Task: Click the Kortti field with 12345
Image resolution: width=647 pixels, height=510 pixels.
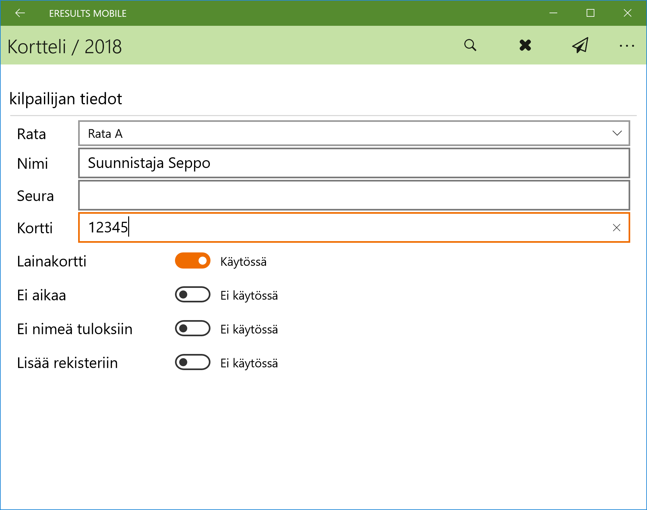Action: point(323,228)
